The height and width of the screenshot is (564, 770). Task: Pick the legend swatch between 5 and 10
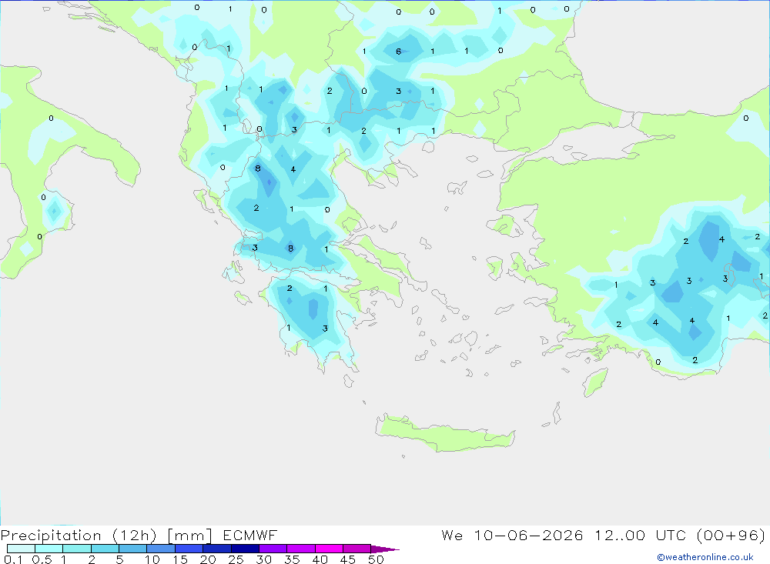coord(132,549)
